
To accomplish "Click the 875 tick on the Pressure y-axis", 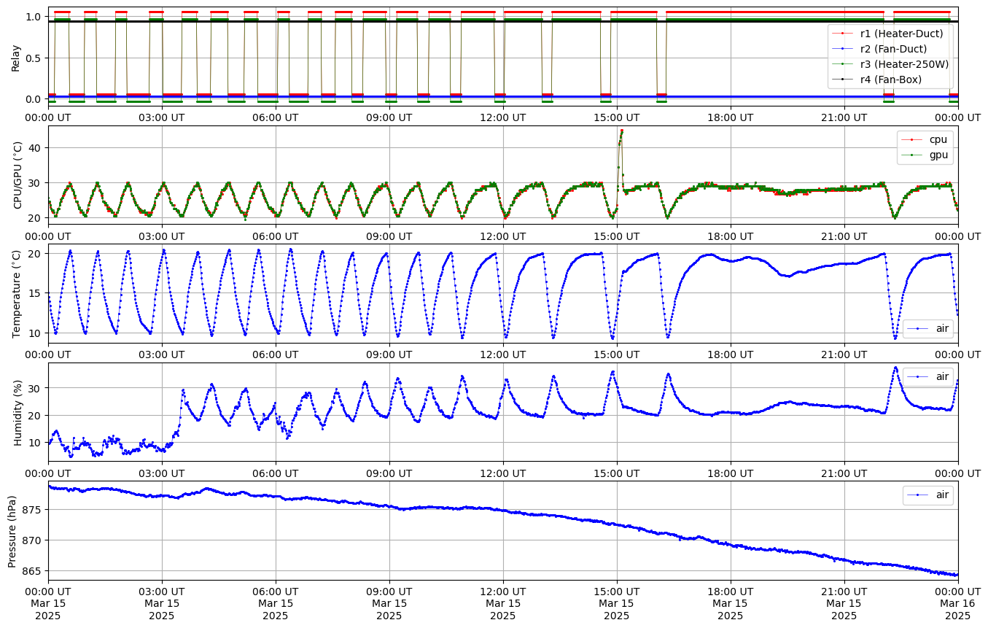I will point(34,509).
